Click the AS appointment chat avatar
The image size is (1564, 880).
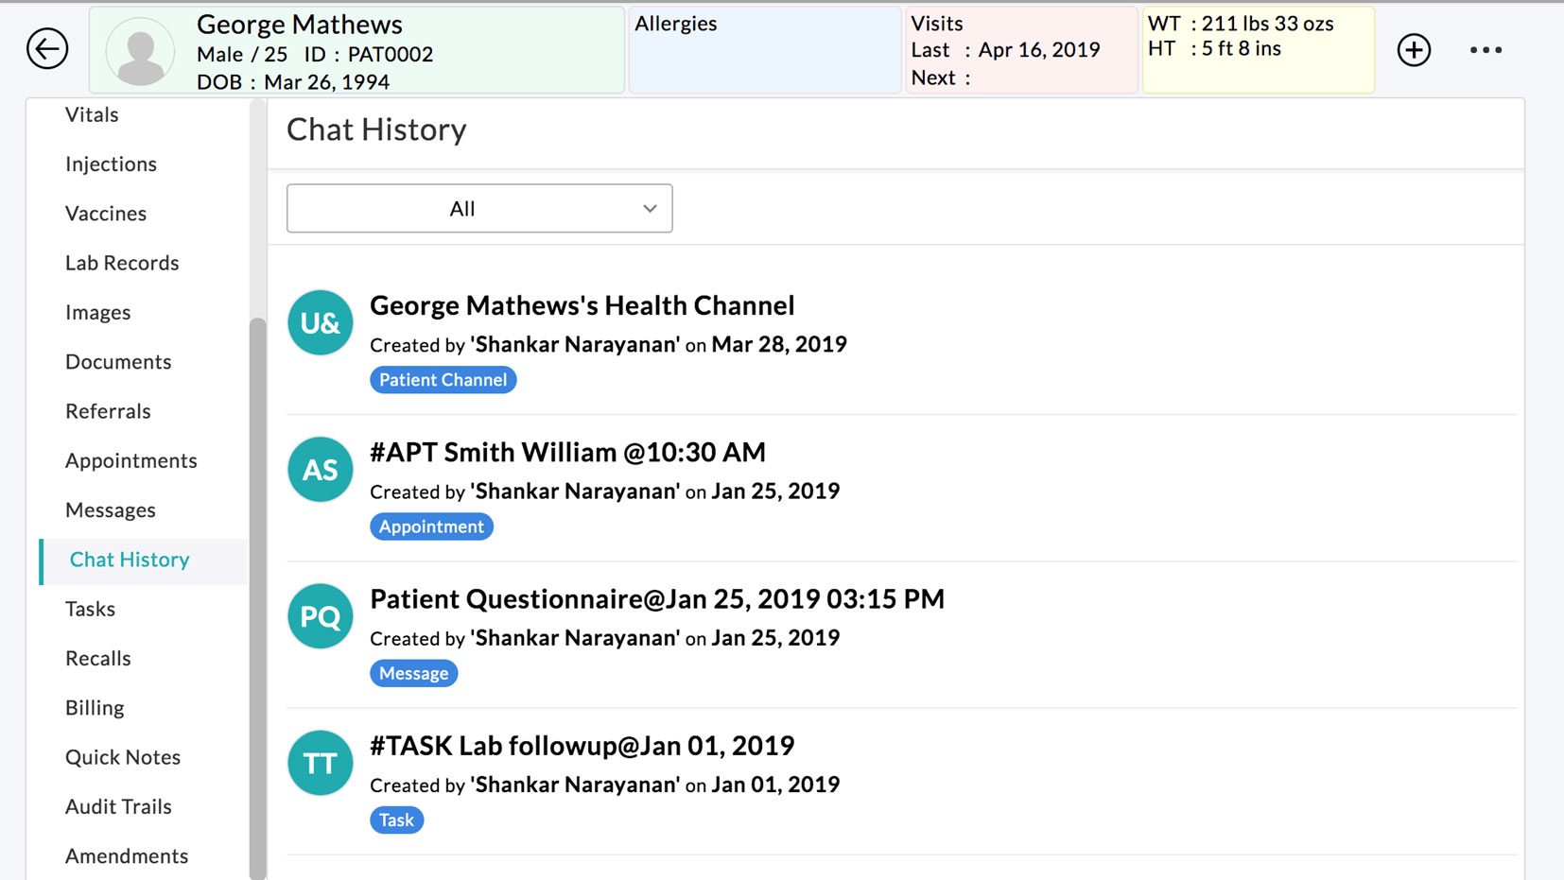coord(320,469)
